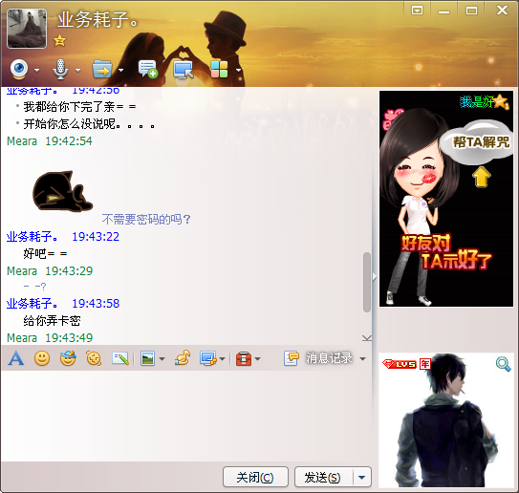Expand the send image dropdown arrow
This screenshot has height=493, width=519.
coord(162,358)
